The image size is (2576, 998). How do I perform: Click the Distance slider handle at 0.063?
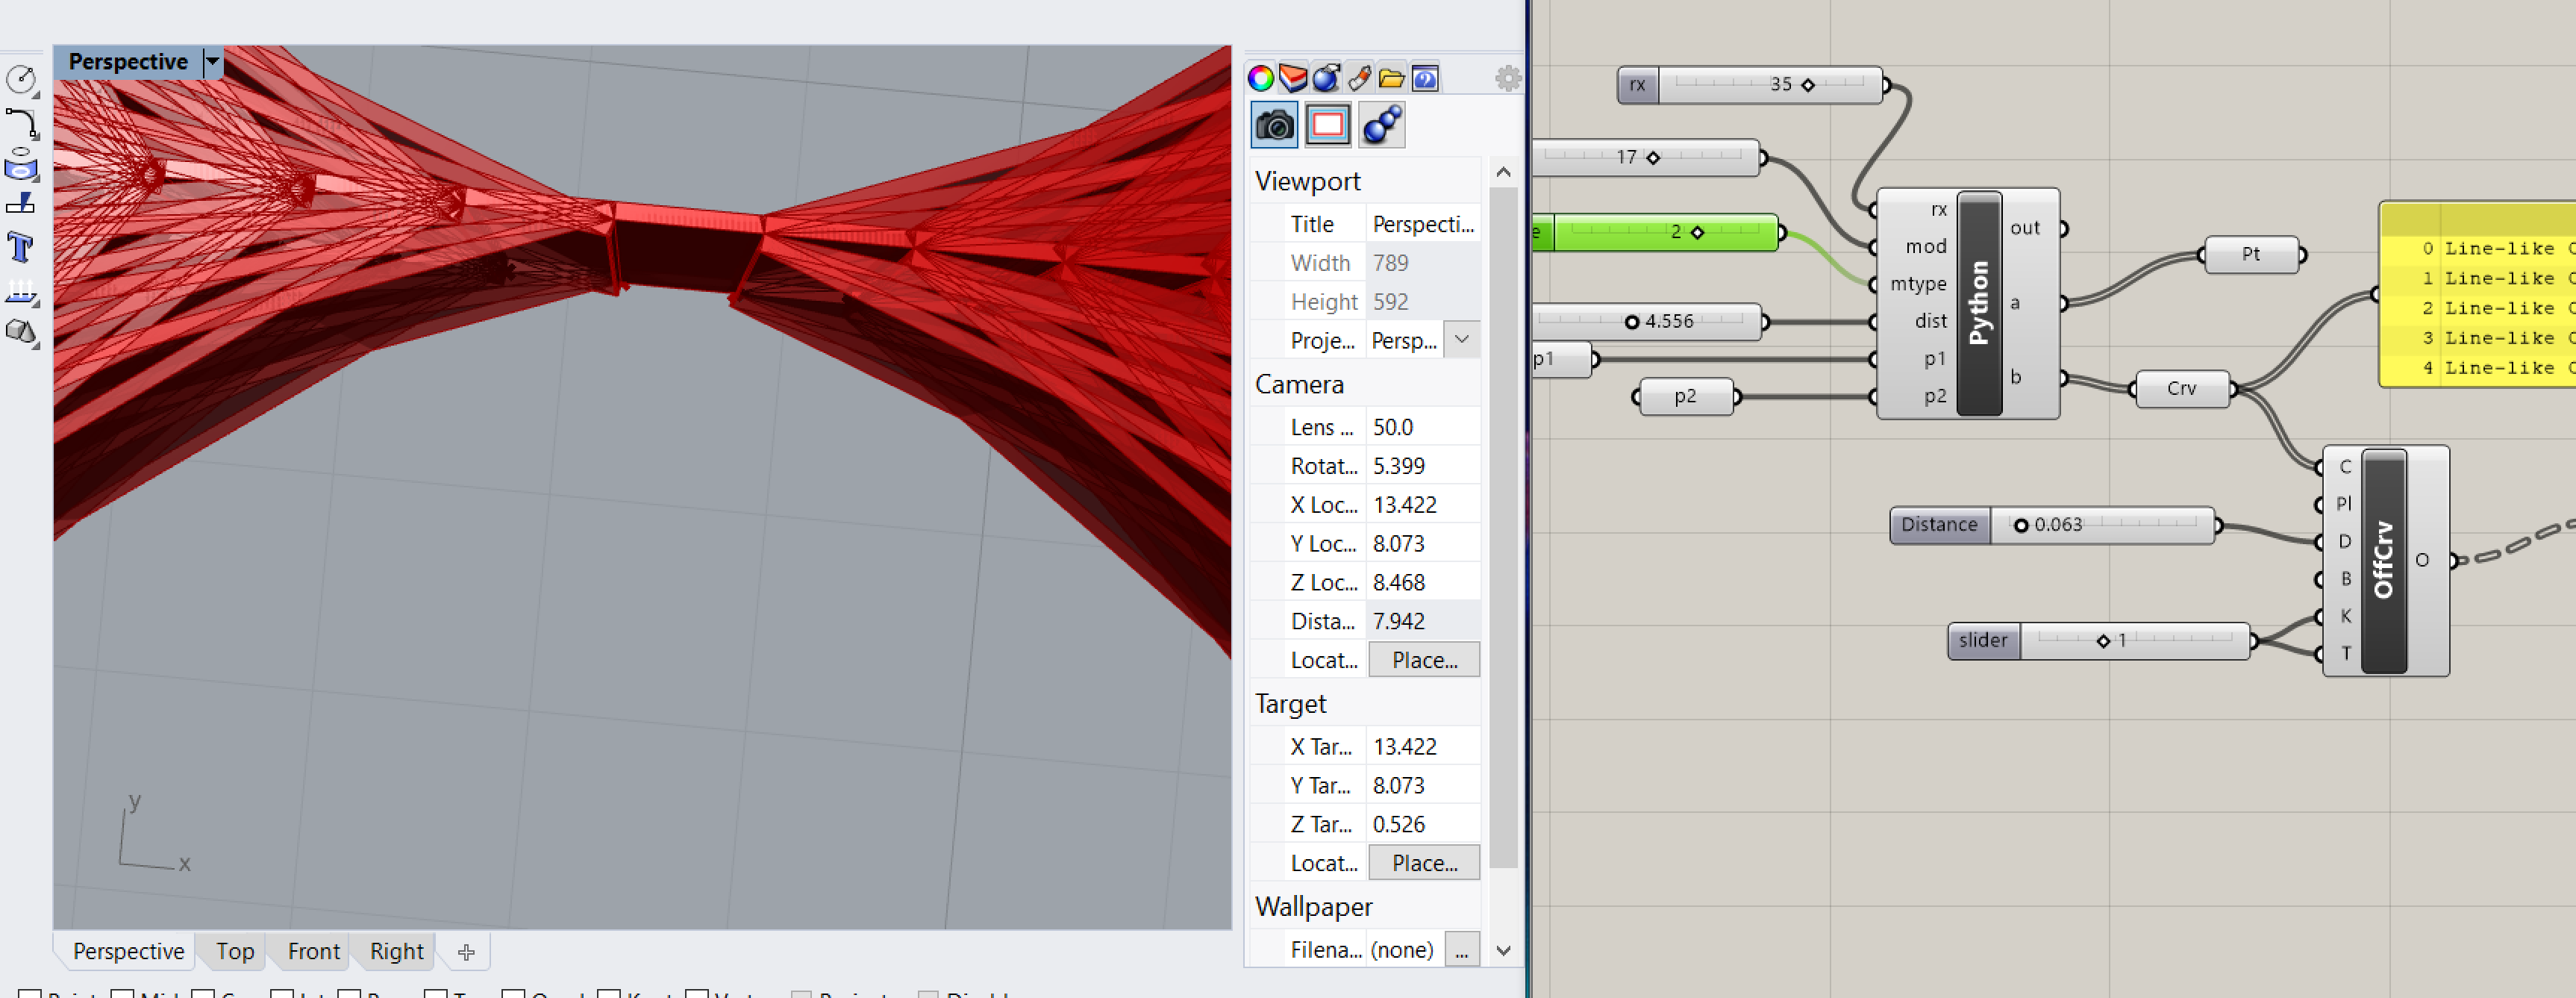(2021, 525)
